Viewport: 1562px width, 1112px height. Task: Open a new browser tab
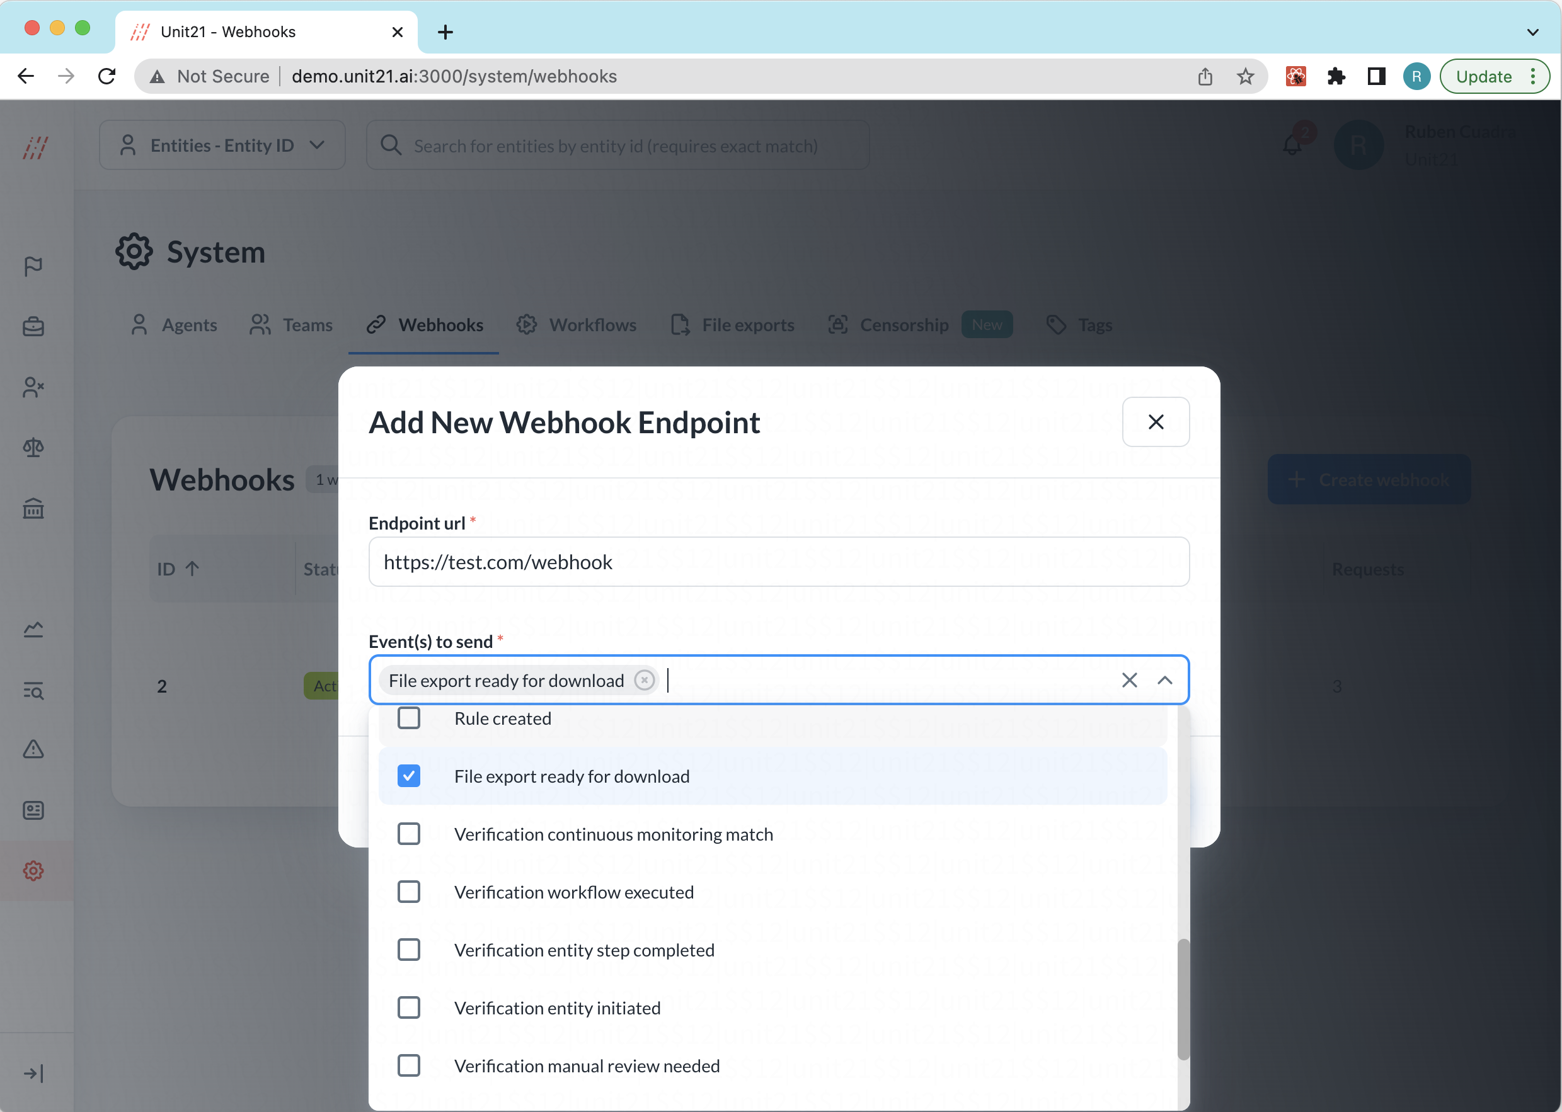click(445, 32)
